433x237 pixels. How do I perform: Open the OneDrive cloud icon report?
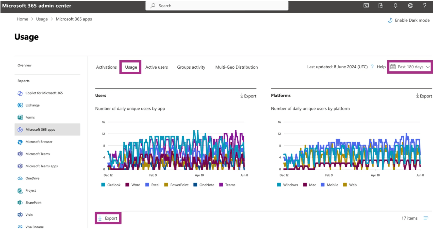[x=20, y=179]
